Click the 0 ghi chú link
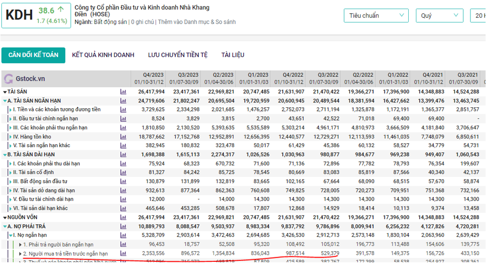486x265 pixels. [x=143, y=22]
